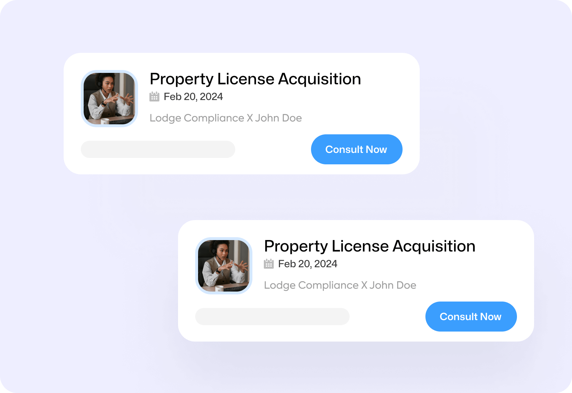Viewport: 572px width, 393px height.
Task: Click the calendar icon in the bottom card
Action: tap(268, 264)
